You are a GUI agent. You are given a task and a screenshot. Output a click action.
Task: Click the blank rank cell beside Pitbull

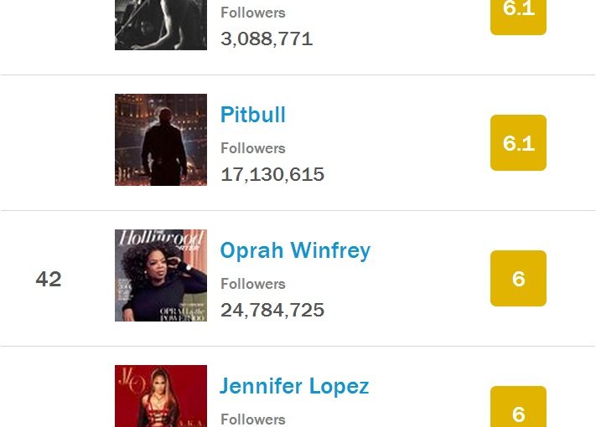[49, 142]
